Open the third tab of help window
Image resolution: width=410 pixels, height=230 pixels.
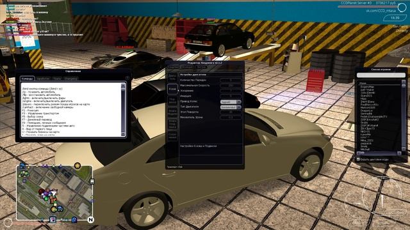click(x=57, y=79)
